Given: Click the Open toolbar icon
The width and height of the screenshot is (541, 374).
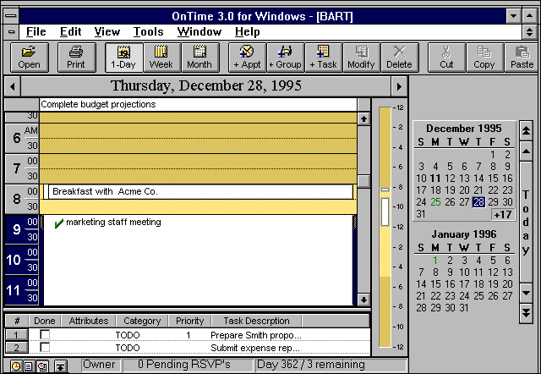Looking at the screenshot, I should 29,57.
